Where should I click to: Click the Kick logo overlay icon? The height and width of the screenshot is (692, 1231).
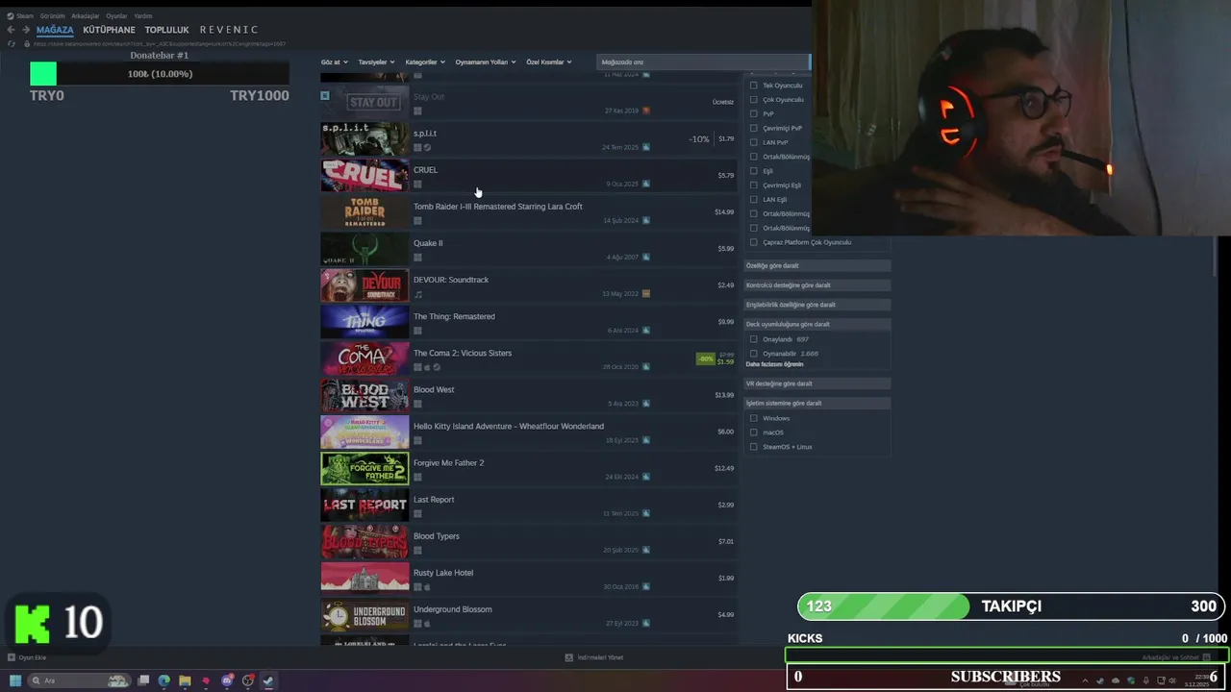pyautogui.click(x=32, y=623)
